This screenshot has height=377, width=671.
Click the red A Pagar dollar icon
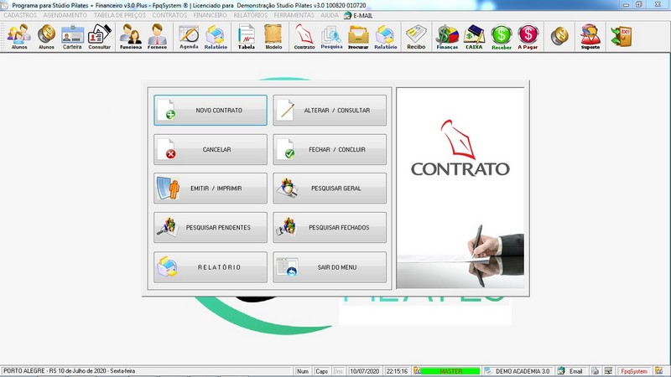(528, 37)
